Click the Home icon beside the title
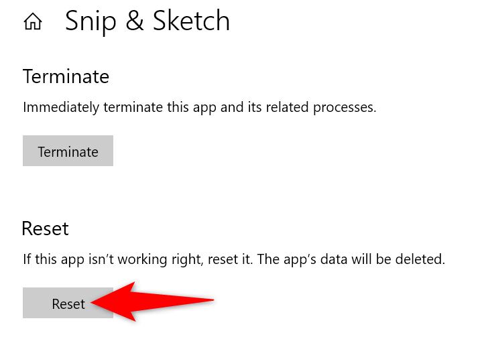Screen dimensions: 484x337 (x=32, y=22)
